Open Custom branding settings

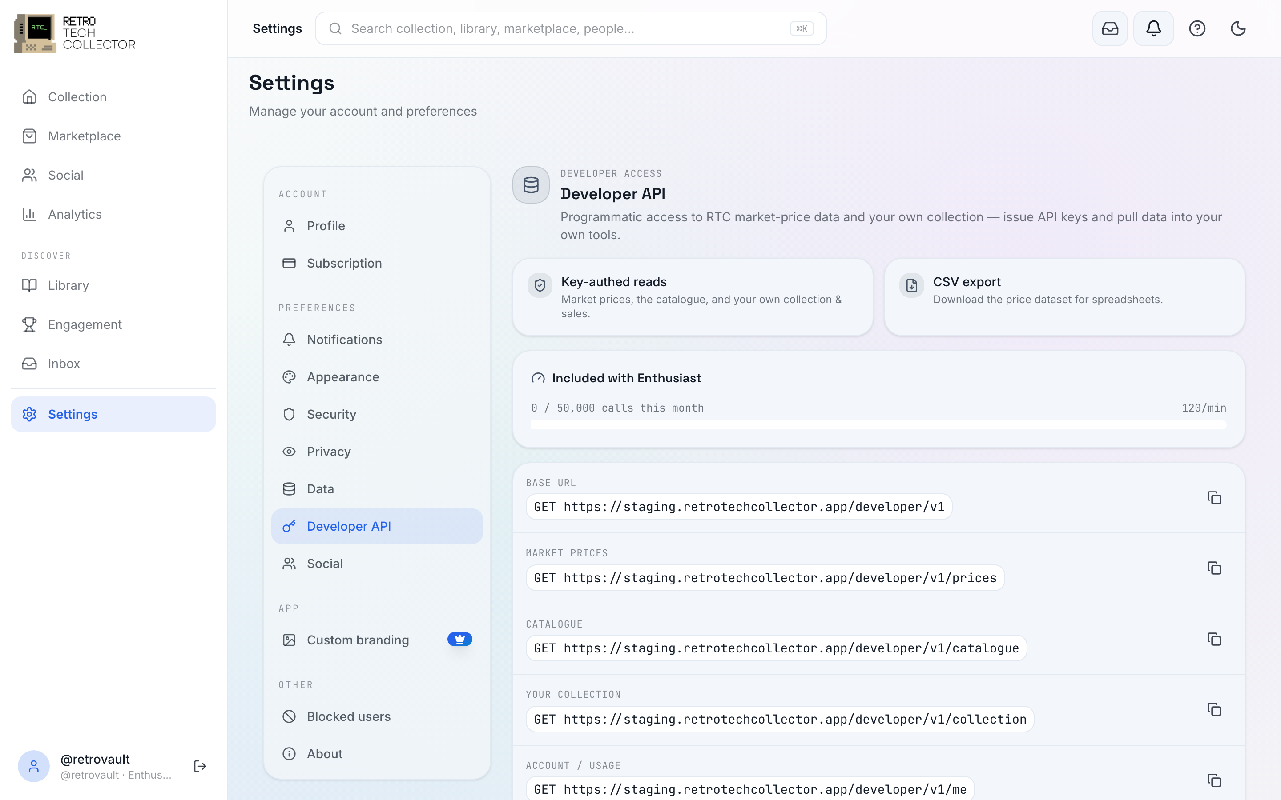point(377,640)
